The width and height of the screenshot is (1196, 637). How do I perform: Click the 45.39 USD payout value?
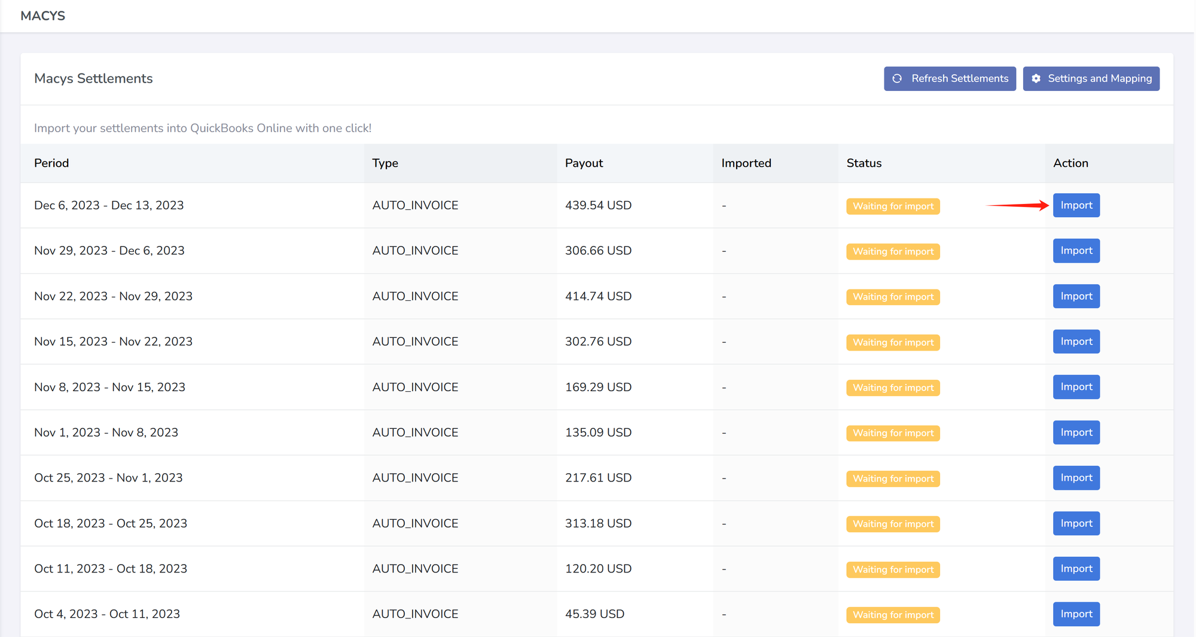594,614
